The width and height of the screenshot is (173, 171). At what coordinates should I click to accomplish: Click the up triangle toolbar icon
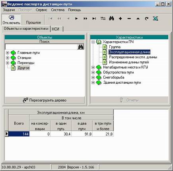pos(138,19)
